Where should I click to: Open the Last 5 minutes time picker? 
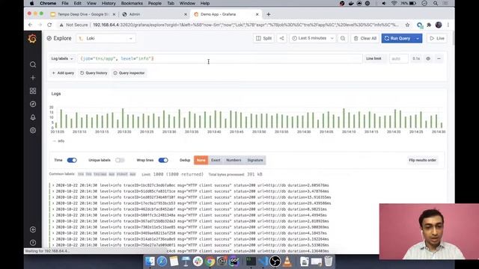click(x=313, y=38)
